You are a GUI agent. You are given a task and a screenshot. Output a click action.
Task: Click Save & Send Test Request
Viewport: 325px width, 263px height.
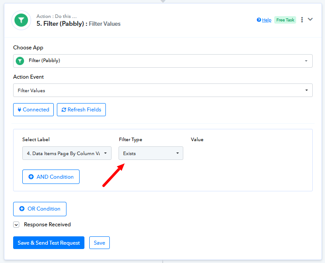point(49,243)
